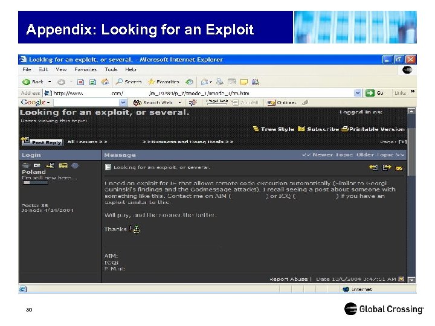The image size is (435, 326).
Task: Click scrollbar down arrow
Action: pos(411,280)
